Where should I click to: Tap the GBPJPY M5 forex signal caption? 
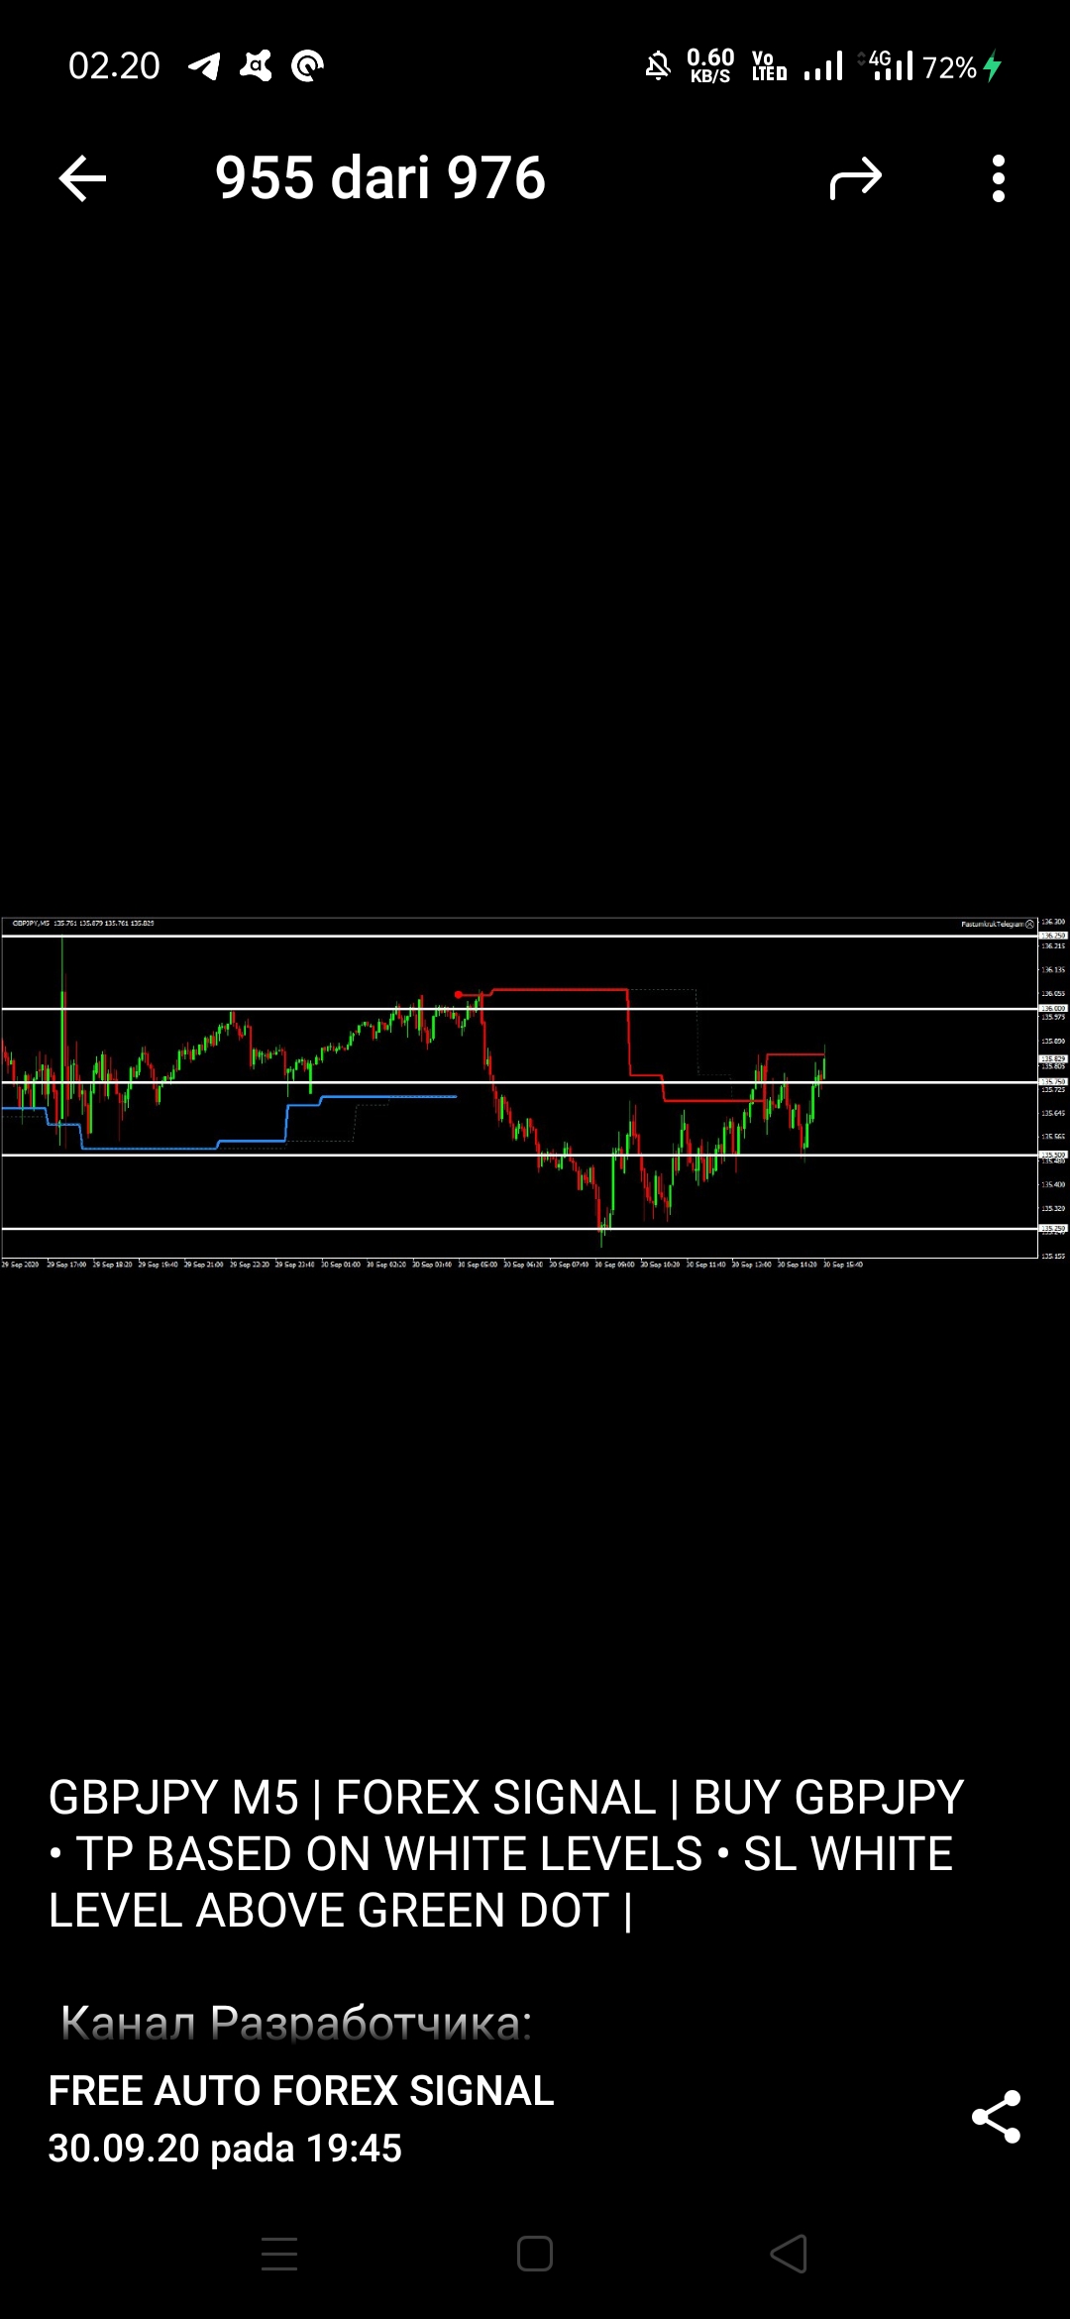click(x=505, y=1853)
